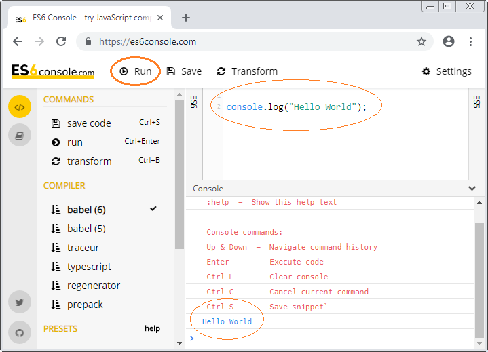Click the Save button in the top toolbar
Image resolution: width=488 pixels, height=352 pixels.
(184, 71)
